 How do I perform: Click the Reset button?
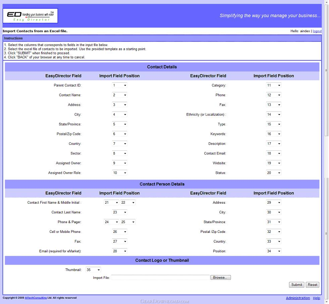(x=313, y=285)
